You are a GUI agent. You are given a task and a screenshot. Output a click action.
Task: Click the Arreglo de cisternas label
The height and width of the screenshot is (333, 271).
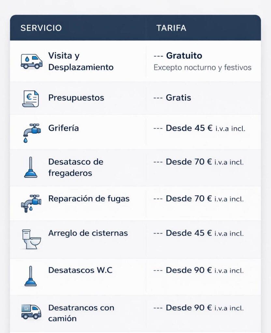(x=88, y=233)
